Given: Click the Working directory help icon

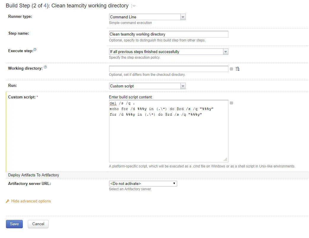Looking at the screenshot, I should pos(45,67).
